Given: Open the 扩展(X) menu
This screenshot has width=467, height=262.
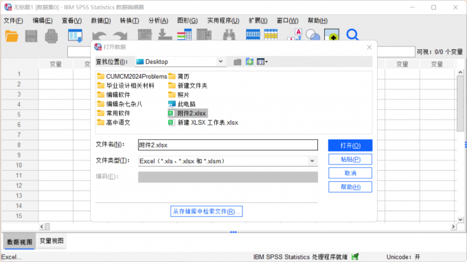Looking at the screenshot, I should tap(258, 21).
